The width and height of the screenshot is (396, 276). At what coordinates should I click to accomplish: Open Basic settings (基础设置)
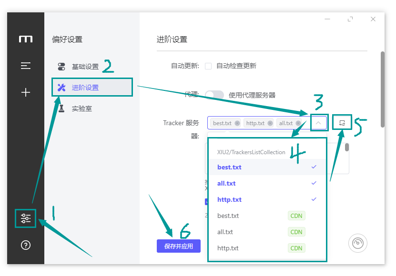92,67
